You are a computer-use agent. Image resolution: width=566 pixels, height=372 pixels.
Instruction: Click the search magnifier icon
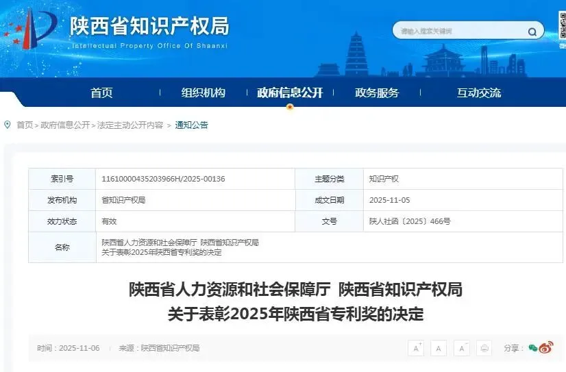point(532,32)
